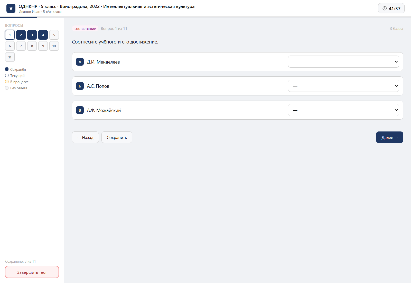Open answer dropdown for А.Ф. Можайский
This screenshot has height=283, width=411.
(x=343, y=110)
